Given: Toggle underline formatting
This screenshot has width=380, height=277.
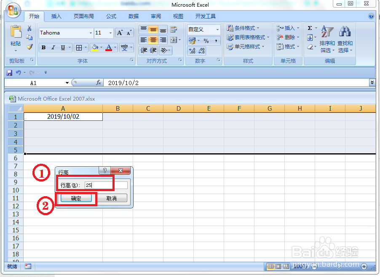Looking at the screenshot, I should tap(63, 48).
